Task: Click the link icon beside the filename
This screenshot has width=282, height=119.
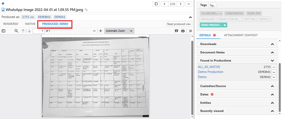Action: click(x=86, y=10)
